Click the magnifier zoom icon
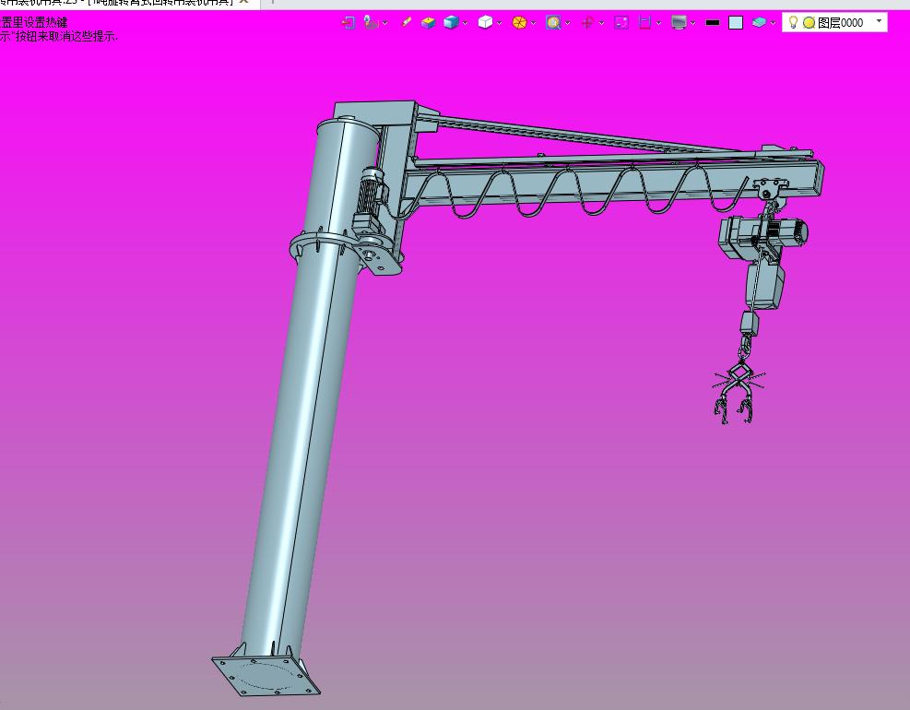The image size is (910, 710). [x=553, y=23]
